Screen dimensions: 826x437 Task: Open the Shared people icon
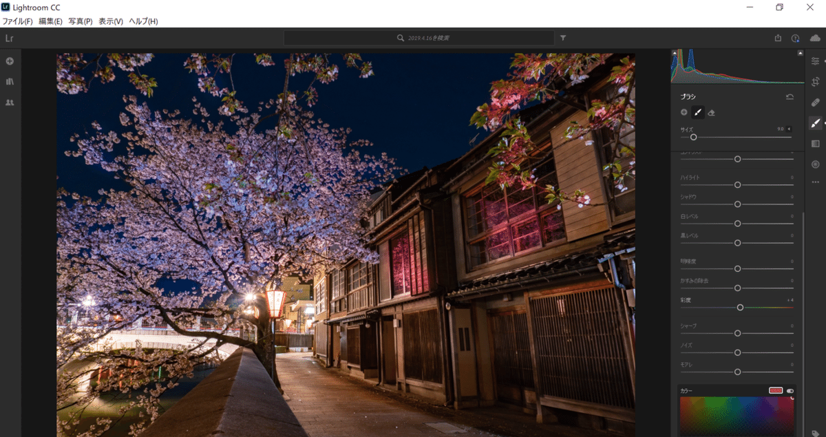point(10,103)
